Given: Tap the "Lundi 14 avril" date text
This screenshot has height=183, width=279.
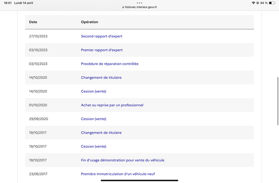Looking at the screenshot, I should [23, 3].
